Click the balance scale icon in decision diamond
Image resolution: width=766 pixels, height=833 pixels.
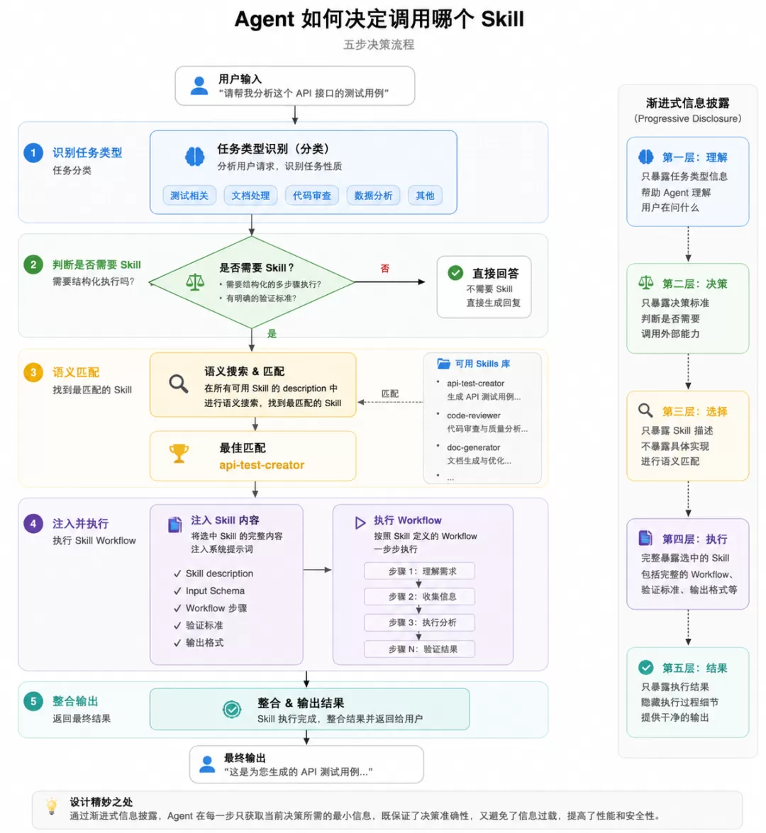(x=195, y=282)
